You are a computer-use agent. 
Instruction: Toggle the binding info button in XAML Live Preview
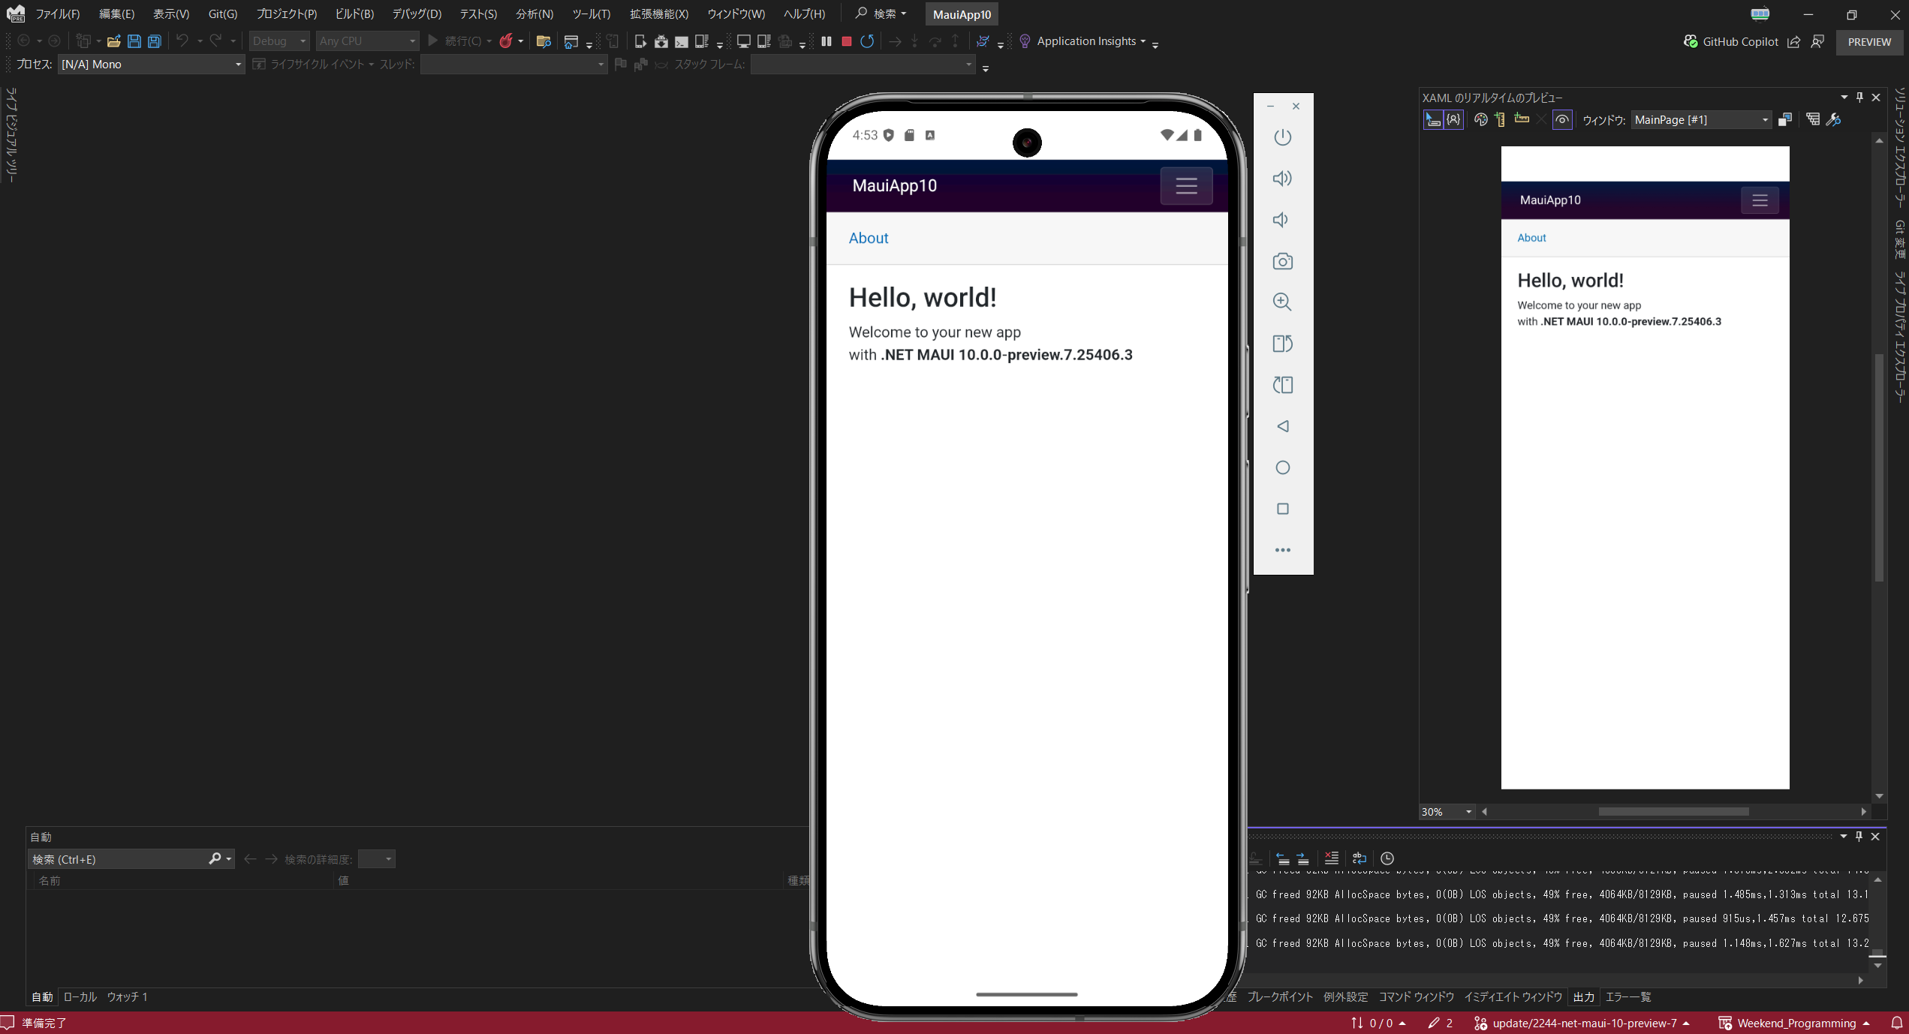pyautogui.click(x=1453, y=120)
